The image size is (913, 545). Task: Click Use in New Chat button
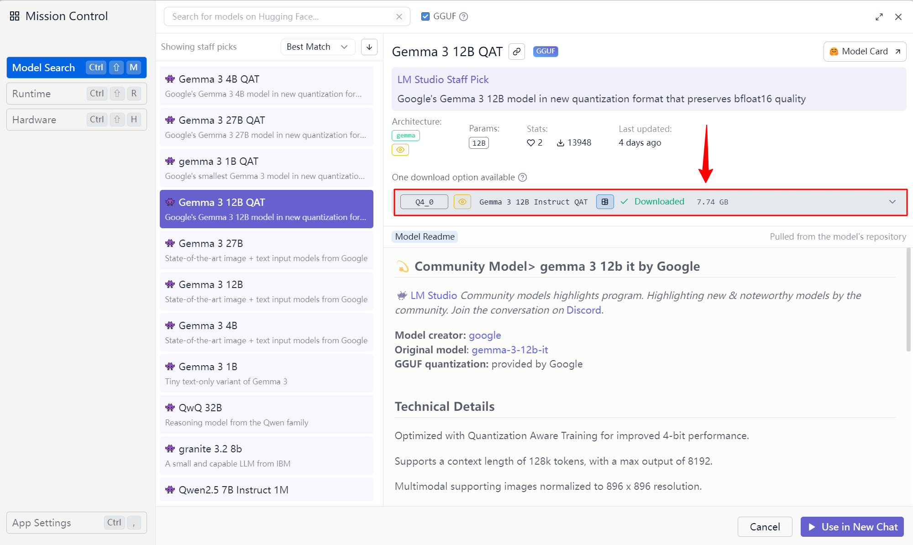click(852, 527)
